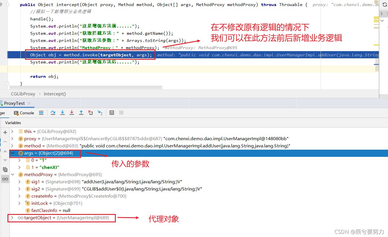
Task: Expand the sig1 field node
Action: pos(20,182)
